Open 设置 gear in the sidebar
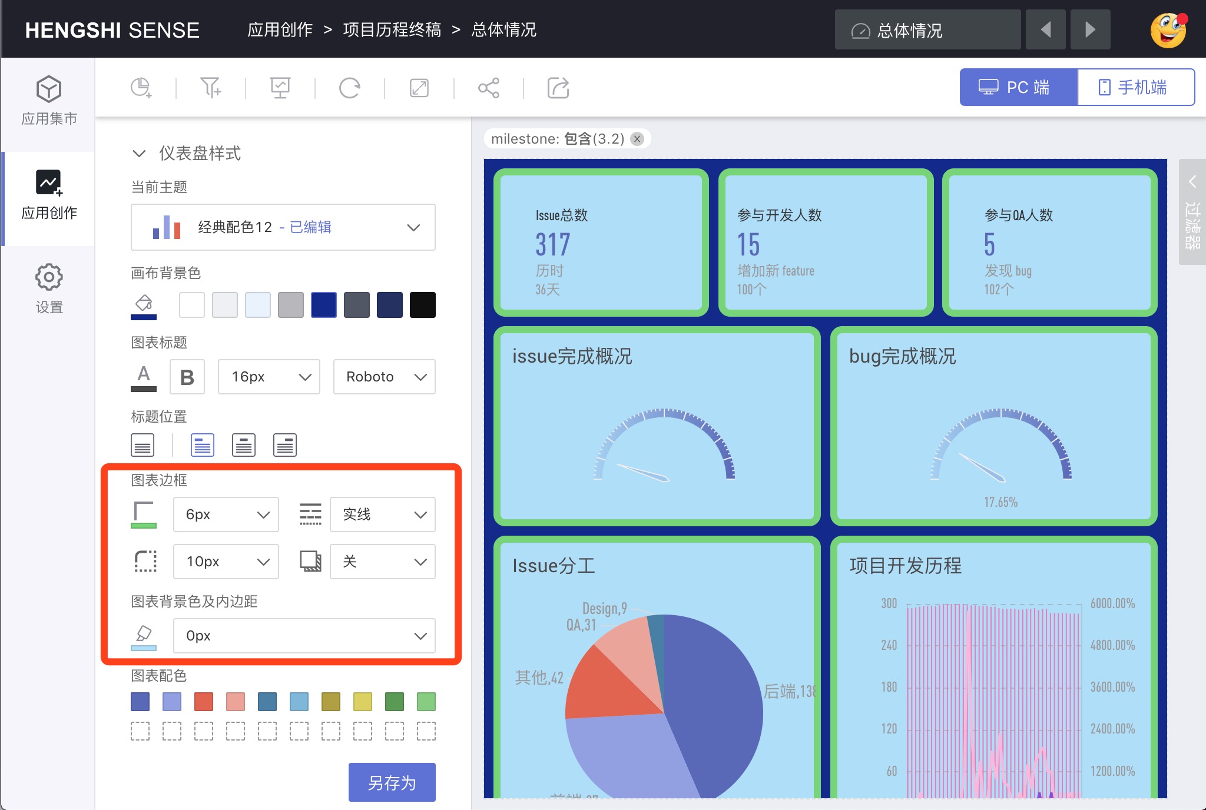Image resolution: width=1206 pixels, height=810 pixels. (49, 289)
